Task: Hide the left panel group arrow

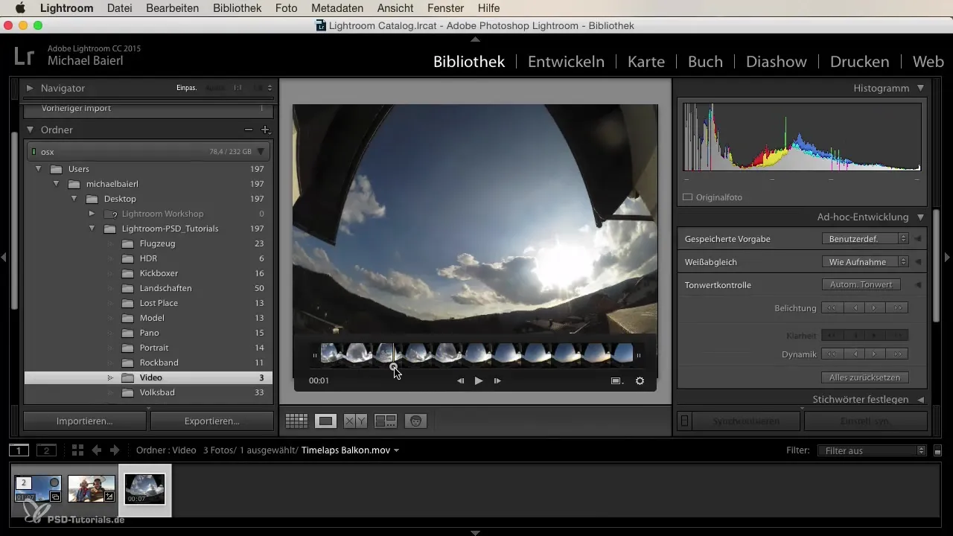Action: point(4,258)
